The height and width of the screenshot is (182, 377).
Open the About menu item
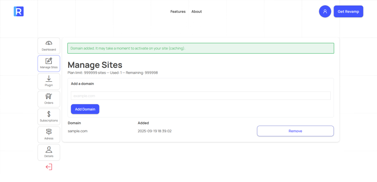pyautogui.click(x=197, y=11)
